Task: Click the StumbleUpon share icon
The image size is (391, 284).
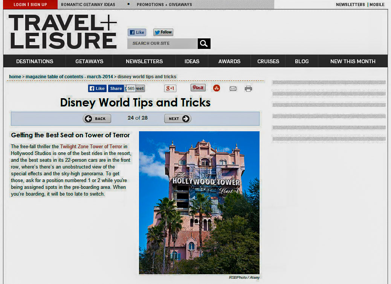Action: click(217, 88)
